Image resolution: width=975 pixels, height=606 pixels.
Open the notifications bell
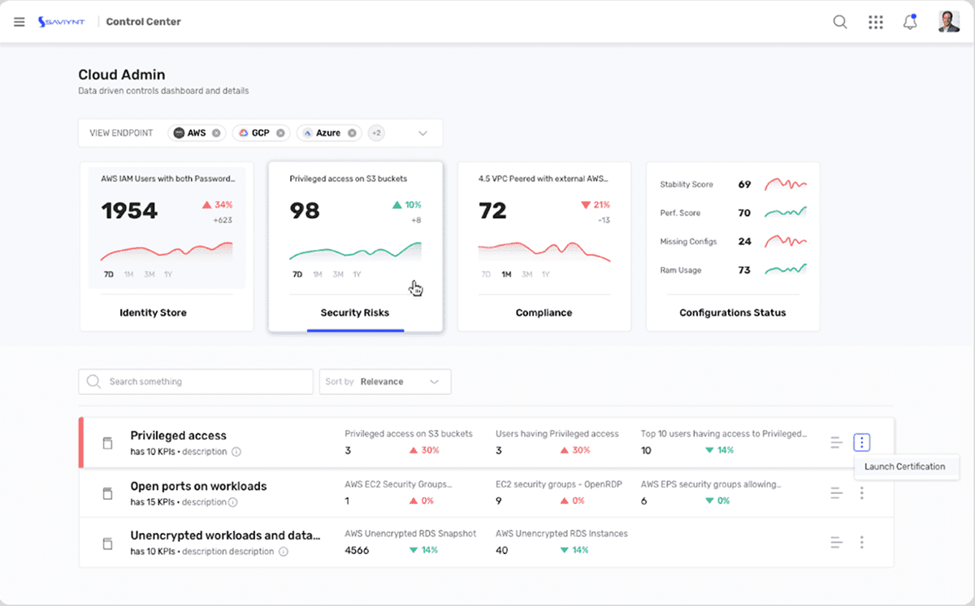(x=910, y=22)
